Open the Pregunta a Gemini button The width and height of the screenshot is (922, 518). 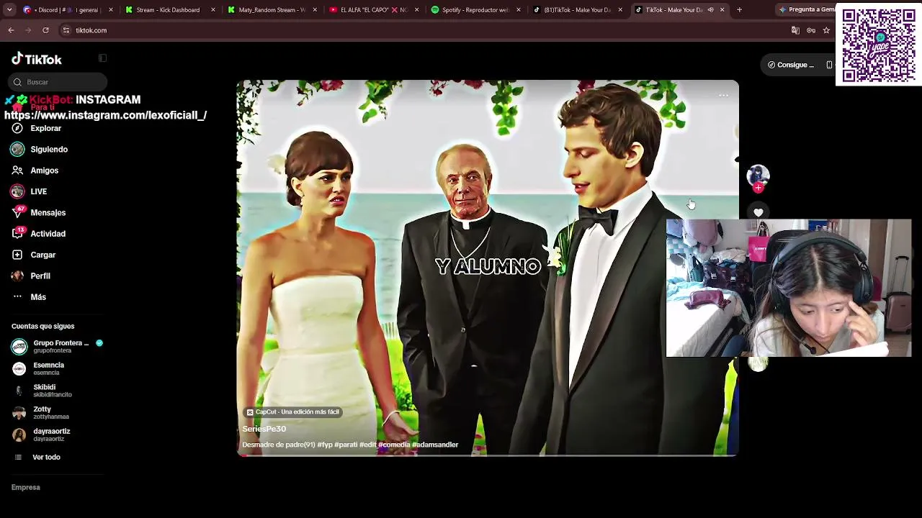coord(807,10)
